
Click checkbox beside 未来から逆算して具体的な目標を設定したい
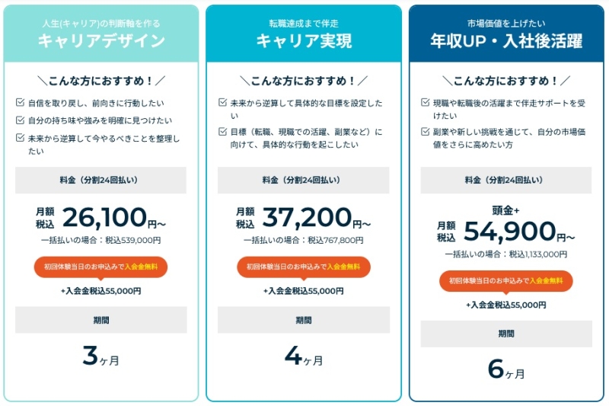[222, 102]
